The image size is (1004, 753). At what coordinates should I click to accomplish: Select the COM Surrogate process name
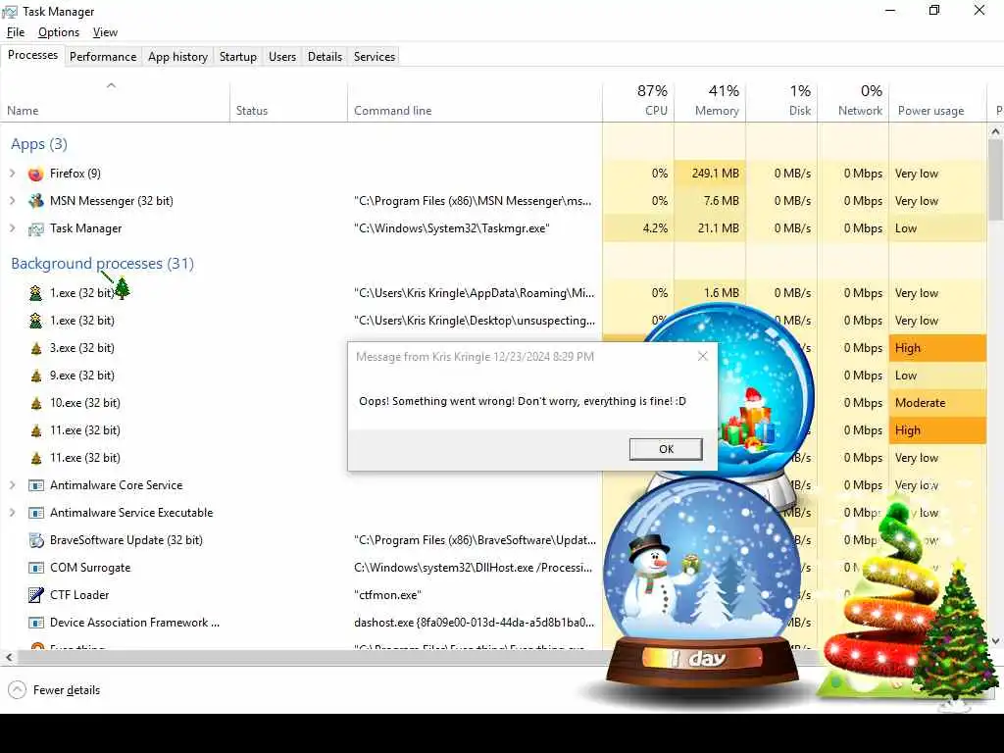(x=90, y=568)
